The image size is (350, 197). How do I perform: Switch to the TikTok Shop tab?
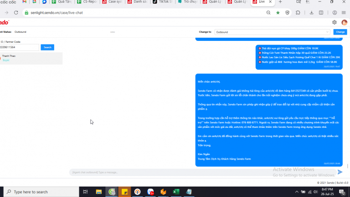click(163, 2)
